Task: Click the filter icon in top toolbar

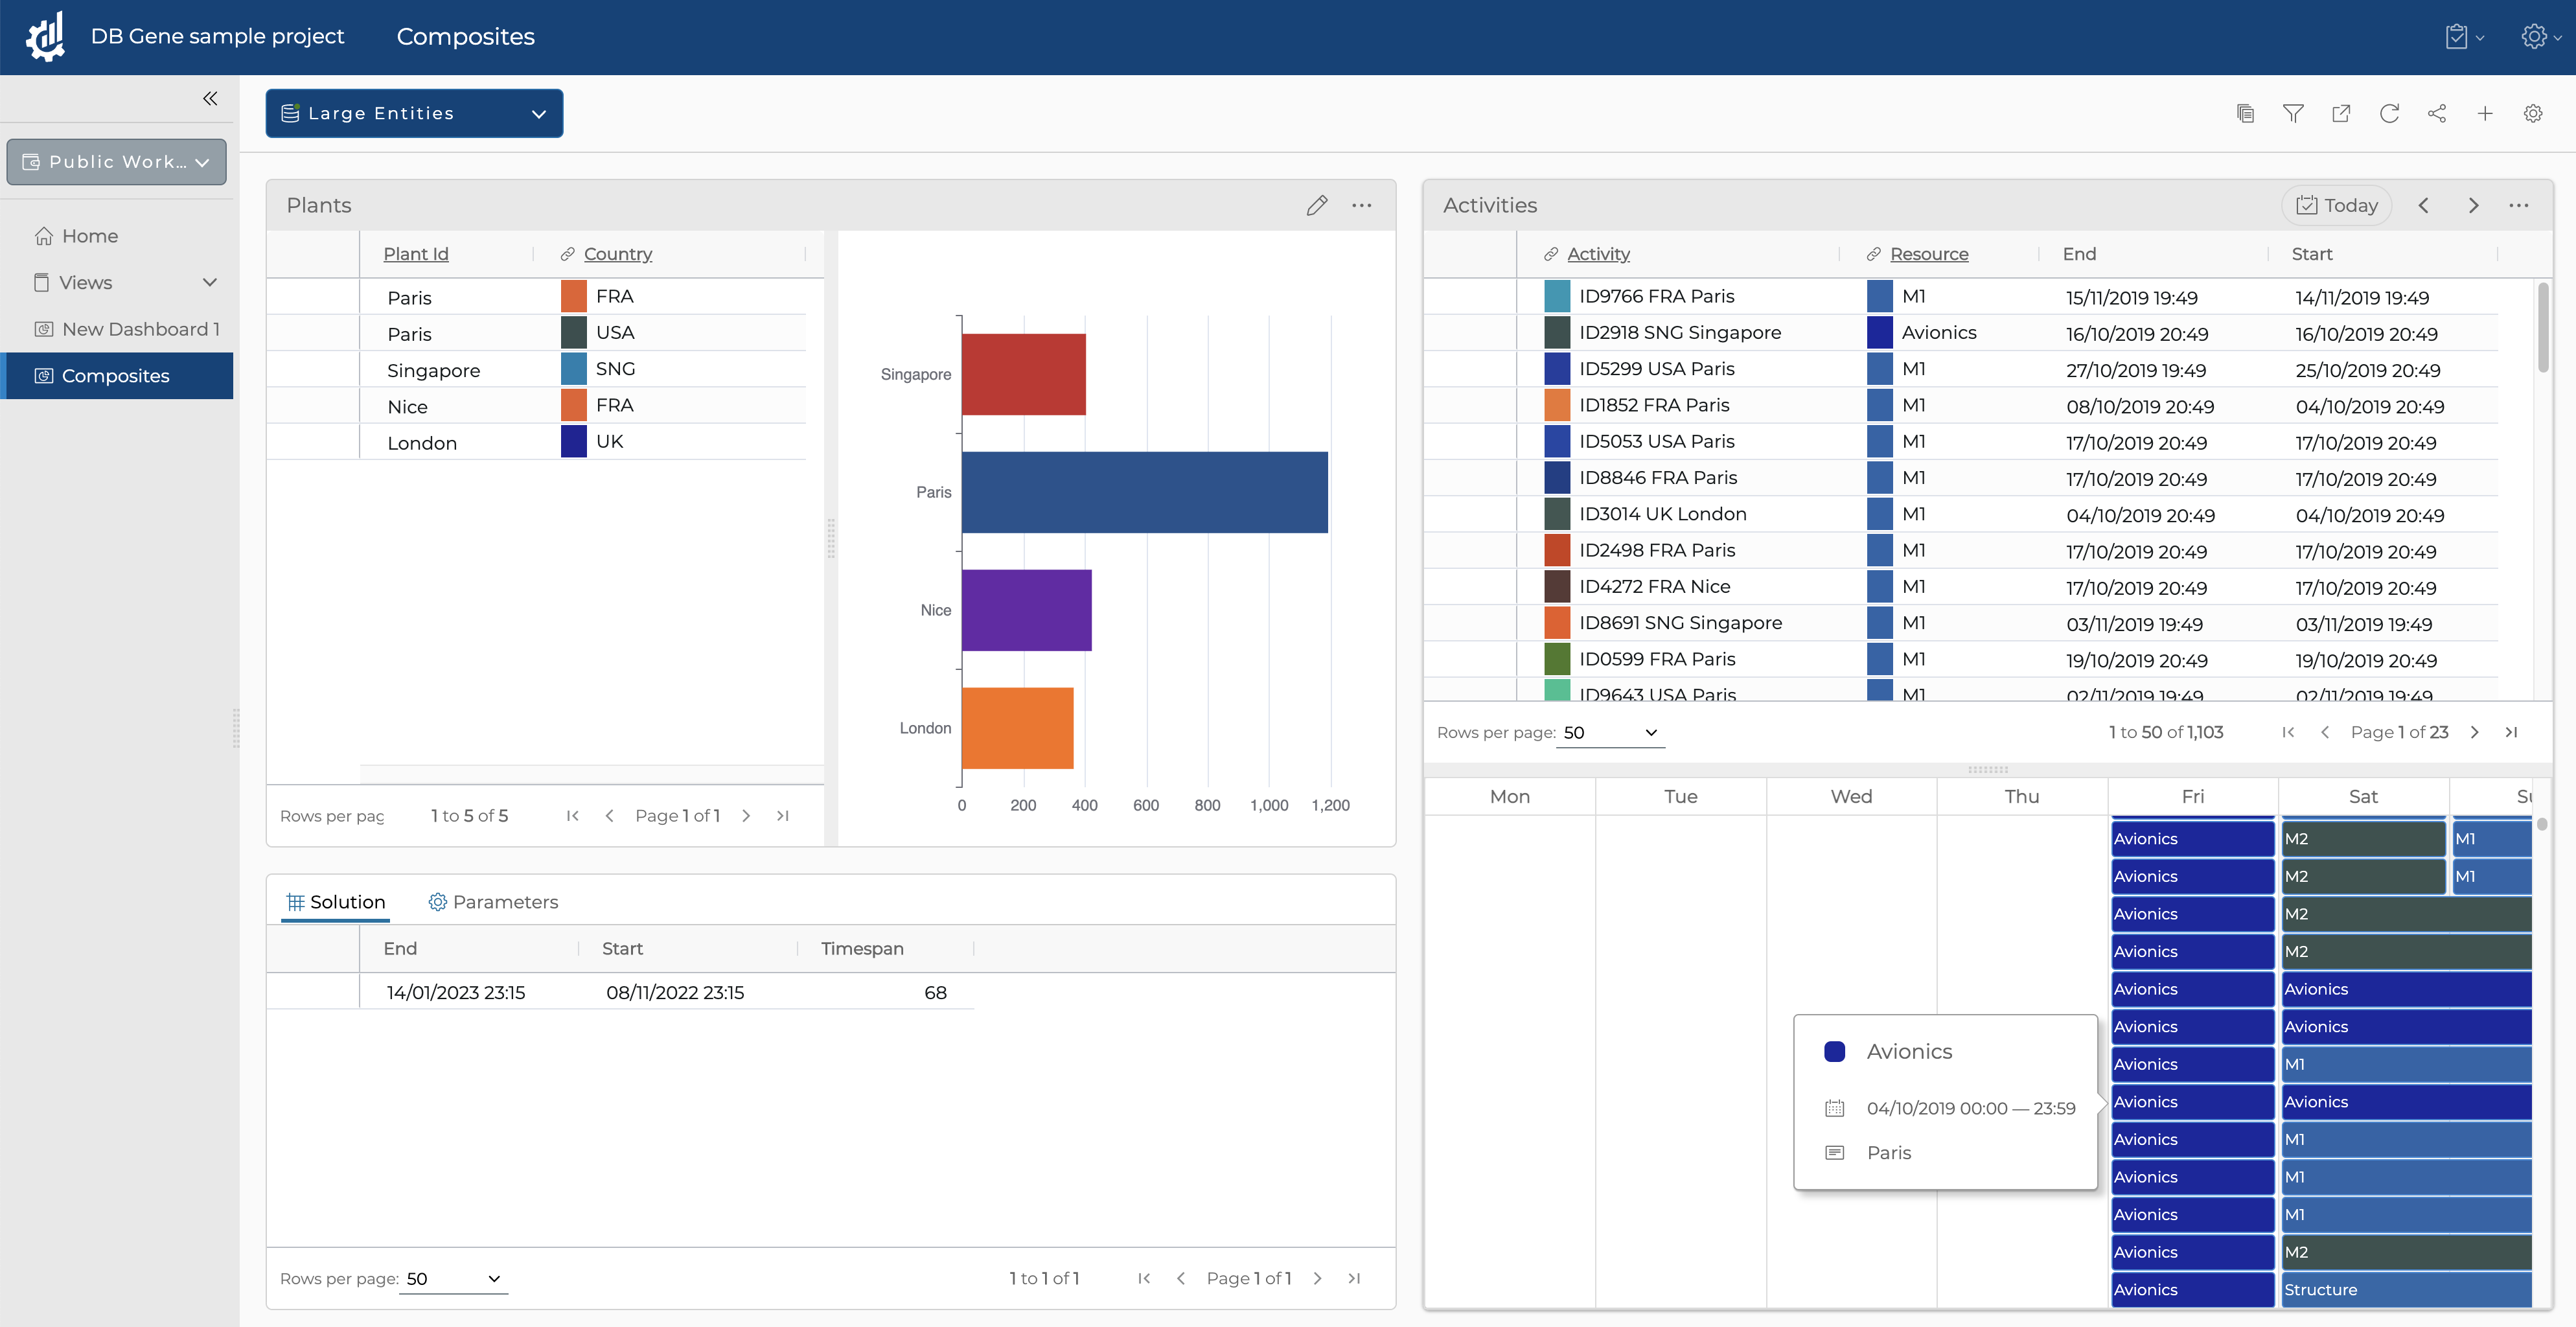Action: click(x=2293, y=114)
